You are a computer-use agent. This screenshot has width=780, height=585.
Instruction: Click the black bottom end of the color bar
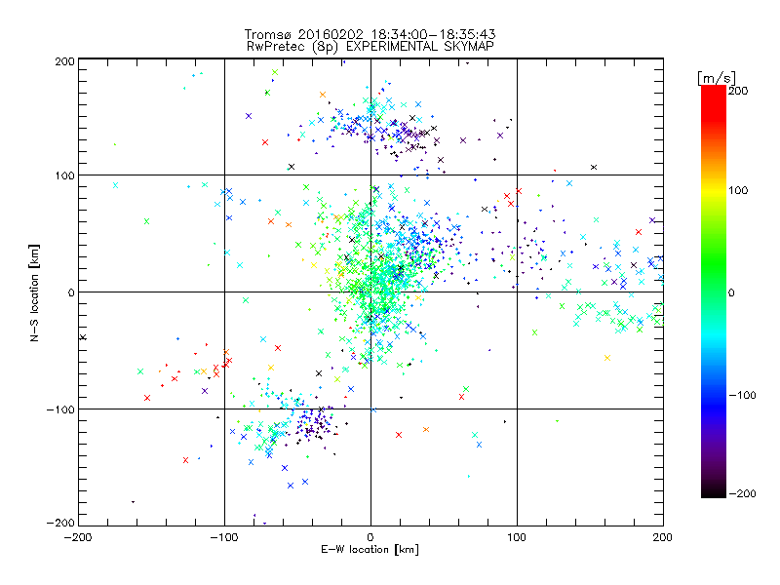[x=714, y=491]
